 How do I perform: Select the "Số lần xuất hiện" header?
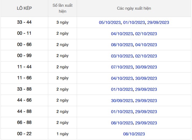(x=62, y=8)
